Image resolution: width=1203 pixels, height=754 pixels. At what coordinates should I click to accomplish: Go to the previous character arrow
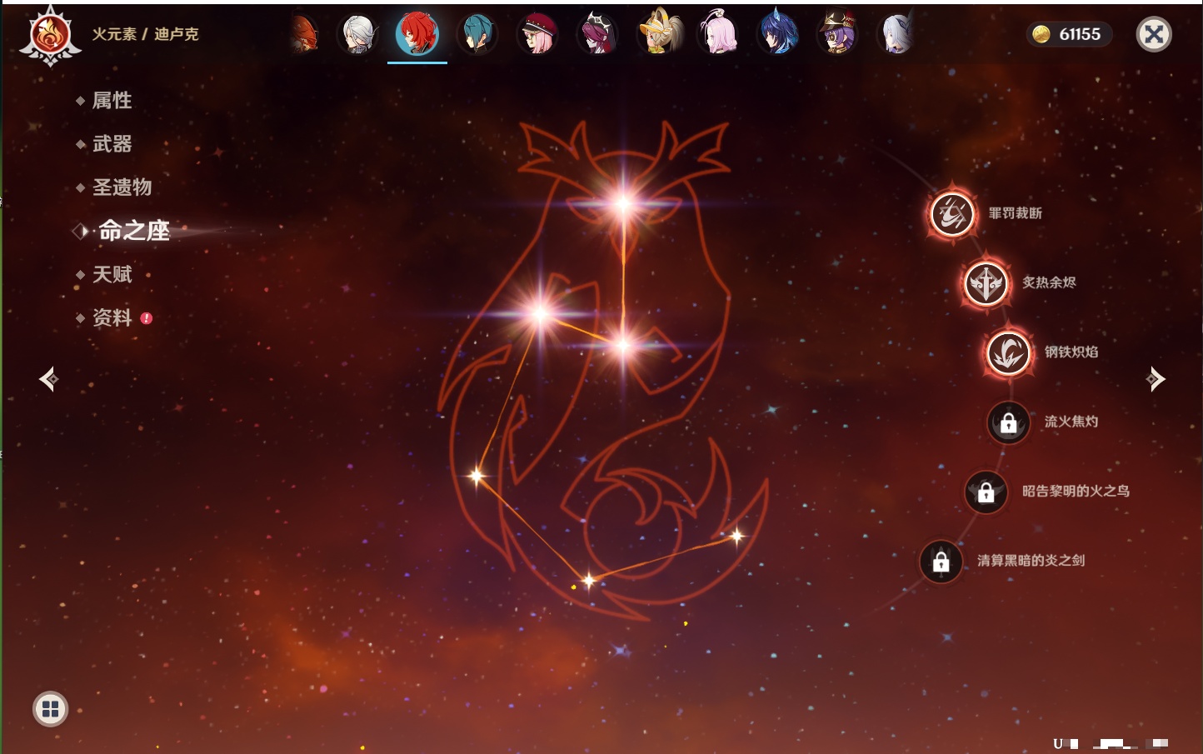pos(49,379)
